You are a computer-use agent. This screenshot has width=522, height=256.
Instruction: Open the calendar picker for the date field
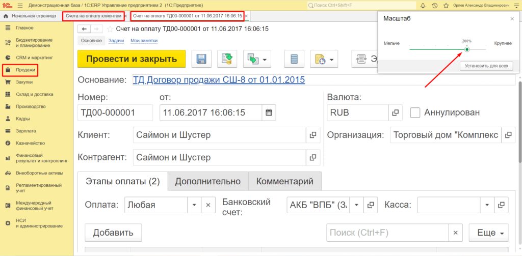[x=269, y=112]
